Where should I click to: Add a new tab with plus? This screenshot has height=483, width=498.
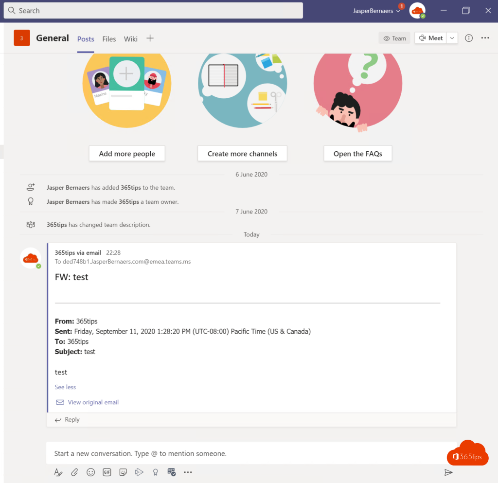coord(150,38)
